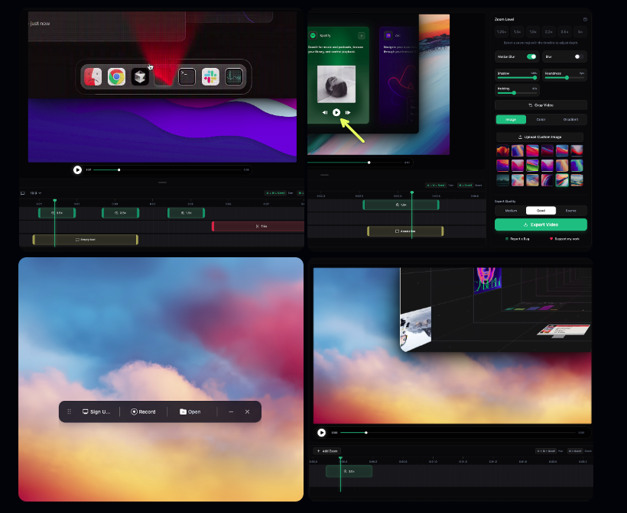This screenshot has height=513, width=627.
Task: Switch to the Color background tab
Action: pos(541,119)
